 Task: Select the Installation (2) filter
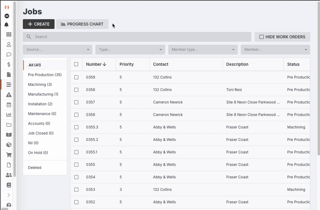45,104
